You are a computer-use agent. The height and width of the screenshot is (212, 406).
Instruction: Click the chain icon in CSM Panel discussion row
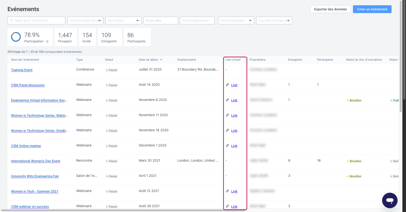click(x=227, y=85)
